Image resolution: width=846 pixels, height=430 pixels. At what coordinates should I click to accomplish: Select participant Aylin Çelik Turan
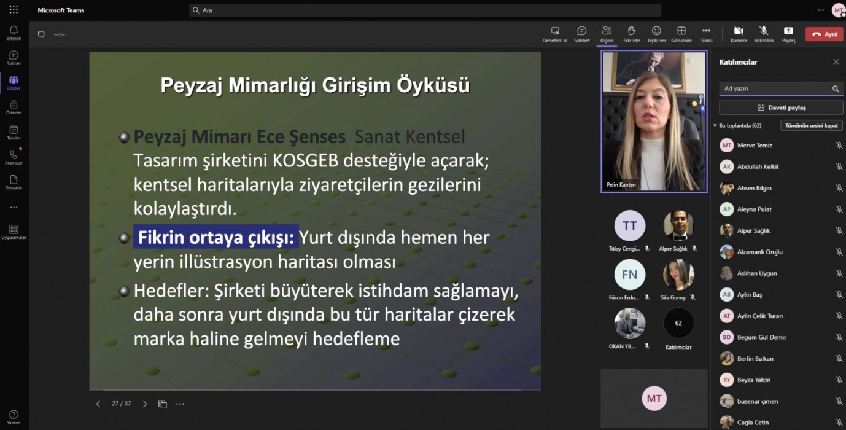click(781, 316)
